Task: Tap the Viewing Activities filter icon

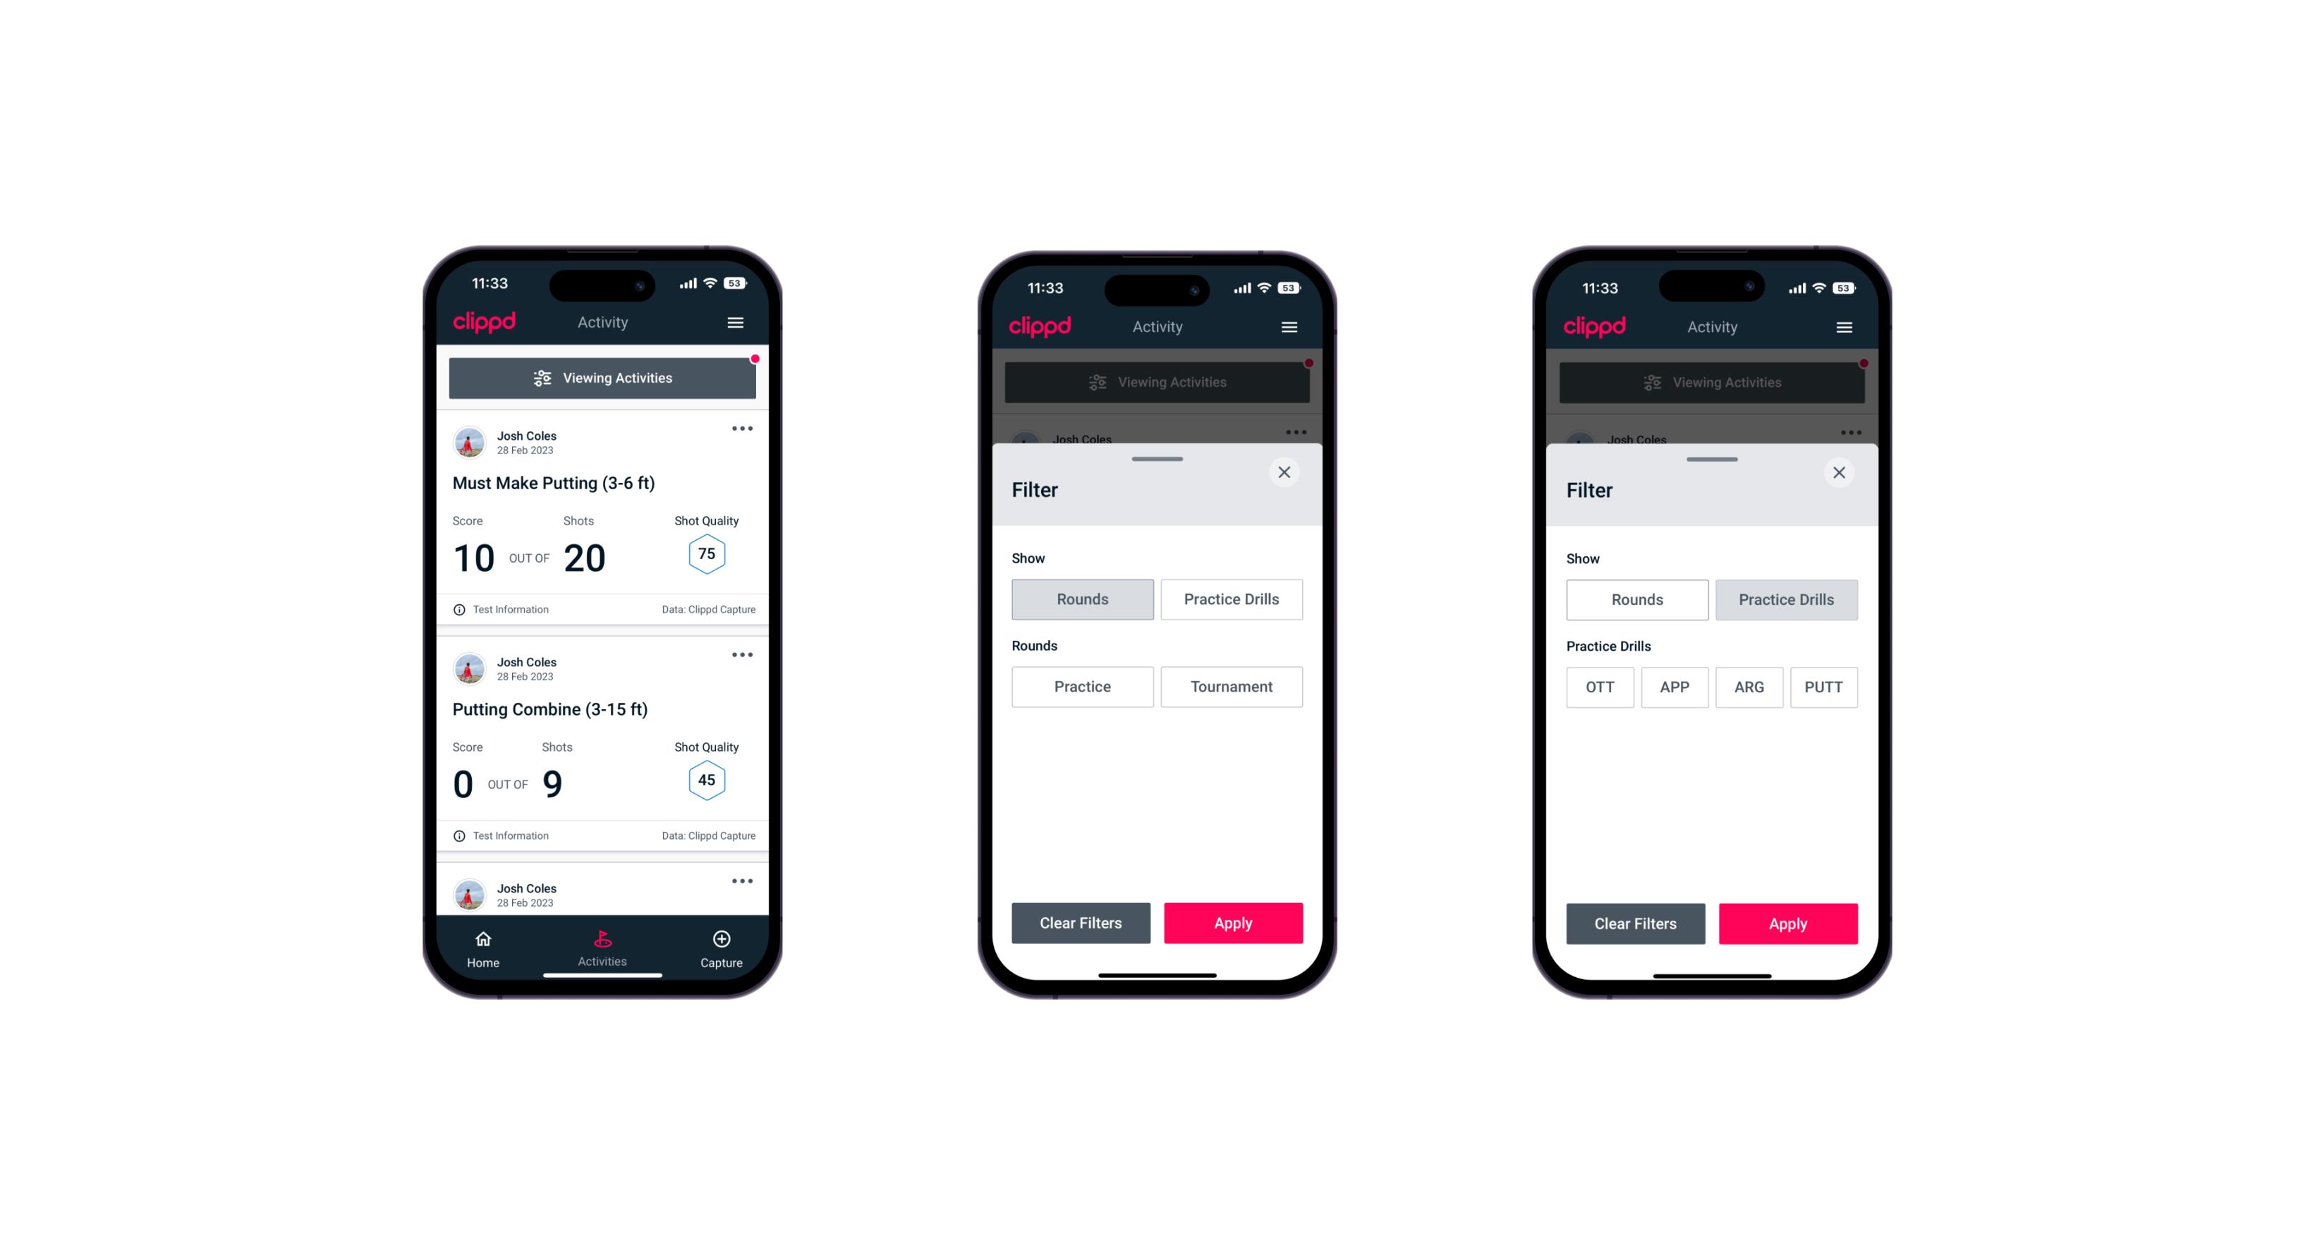Action: [540, 379]
